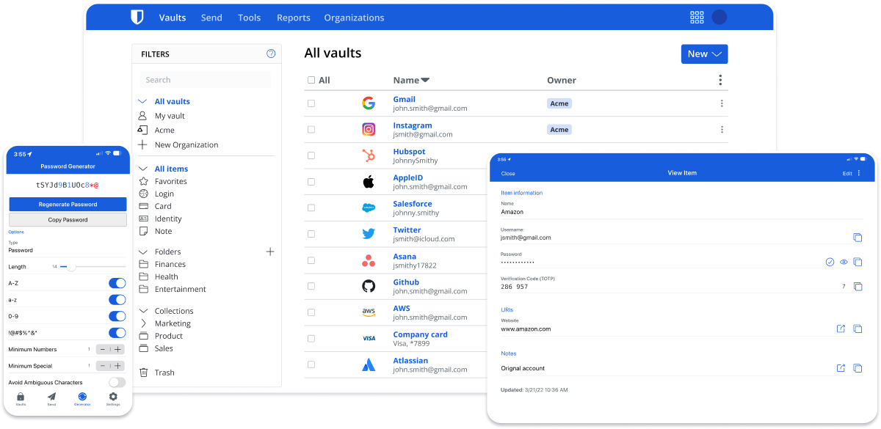Collapse the Folders section chevron
This screenshot has height=429, width=881.
142,252
